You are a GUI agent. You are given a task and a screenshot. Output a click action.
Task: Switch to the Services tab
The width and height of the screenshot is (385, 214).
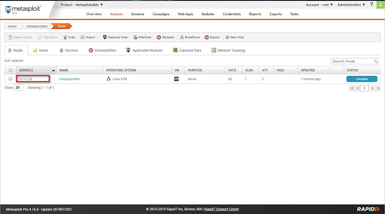[x=68, y=50]
